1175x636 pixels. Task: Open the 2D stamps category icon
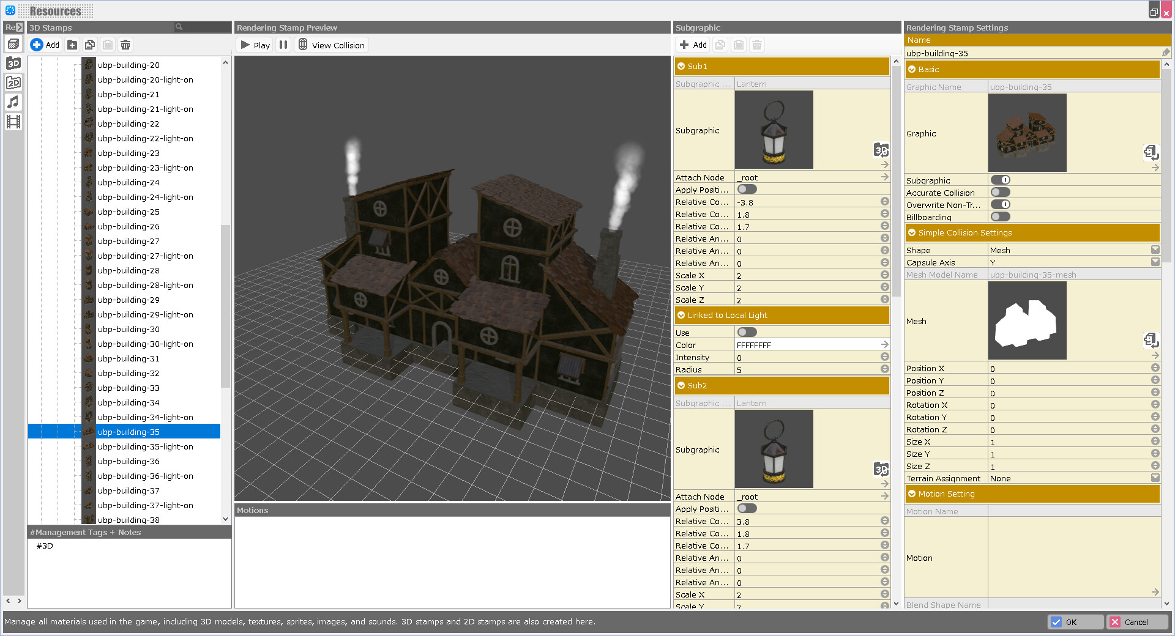click(13, 83)
